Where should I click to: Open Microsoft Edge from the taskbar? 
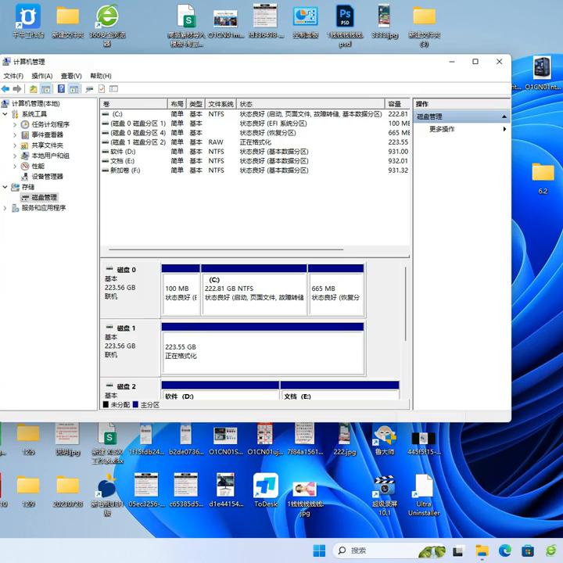(505, 550)
